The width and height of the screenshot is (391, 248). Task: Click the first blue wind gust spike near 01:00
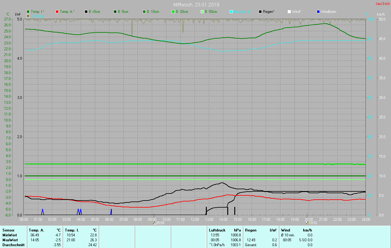pos(42,212)
